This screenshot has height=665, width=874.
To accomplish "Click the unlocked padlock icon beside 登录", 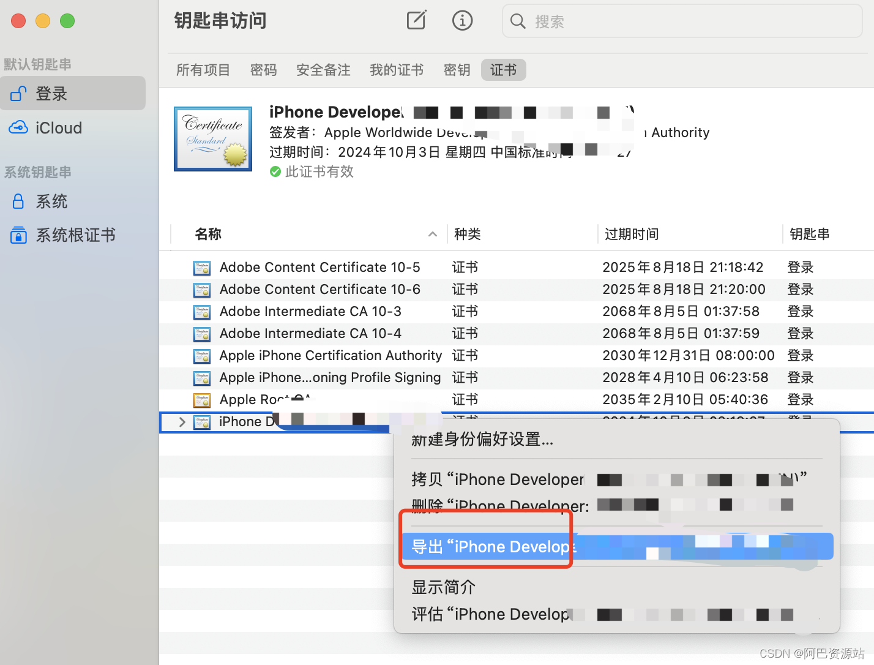I will pos(18,94).
